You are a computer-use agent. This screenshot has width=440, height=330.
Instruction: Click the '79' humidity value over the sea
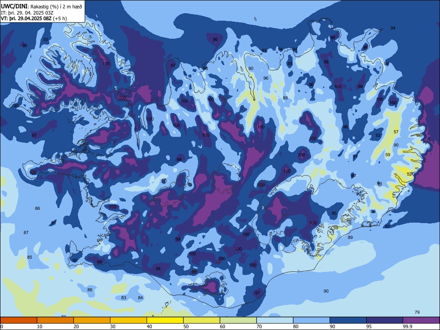point(417,312)
